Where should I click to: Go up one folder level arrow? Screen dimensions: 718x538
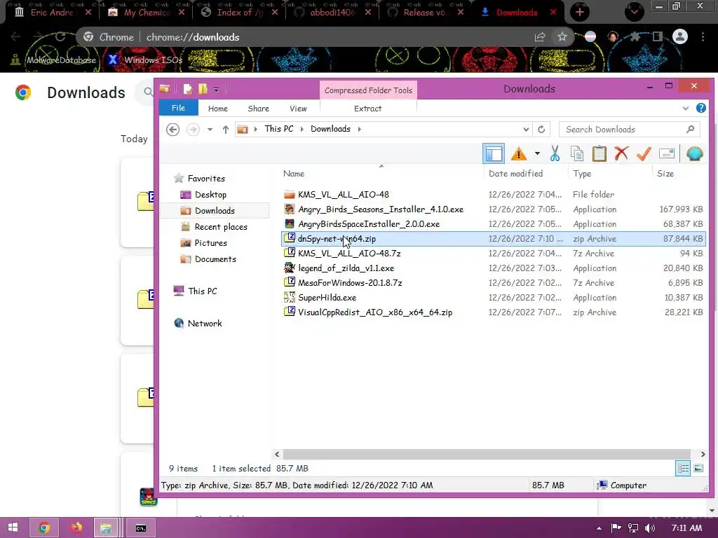click(x=225, y=130)
